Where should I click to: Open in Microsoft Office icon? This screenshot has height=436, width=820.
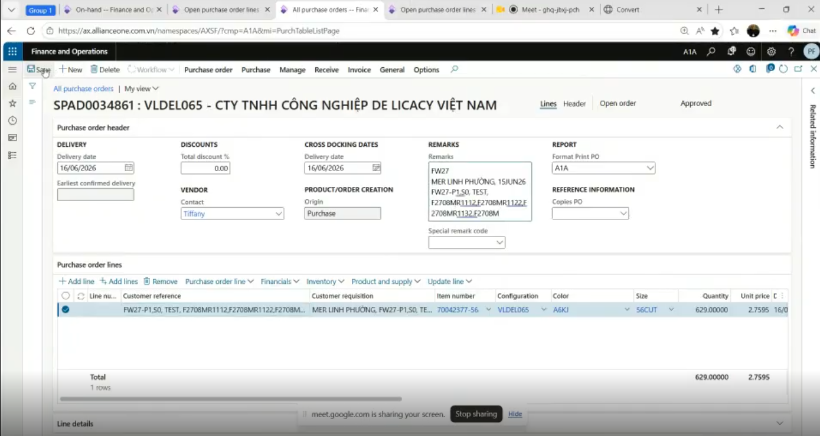point(753,69)
